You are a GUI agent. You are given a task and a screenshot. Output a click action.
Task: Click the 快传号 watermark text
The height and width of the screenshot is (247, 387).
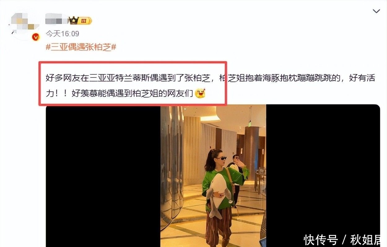(x=320, y=240)
